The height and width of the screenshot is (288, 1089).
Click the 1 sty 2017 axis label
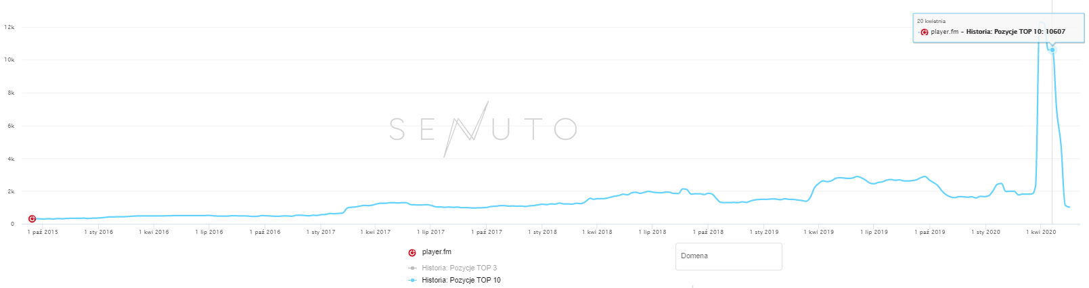321,232
